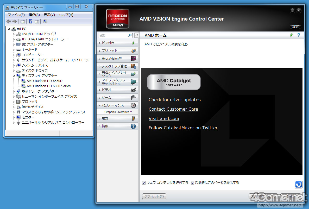Toggle ウェブ コンテンツを許可する checkbox

[144, 183]
